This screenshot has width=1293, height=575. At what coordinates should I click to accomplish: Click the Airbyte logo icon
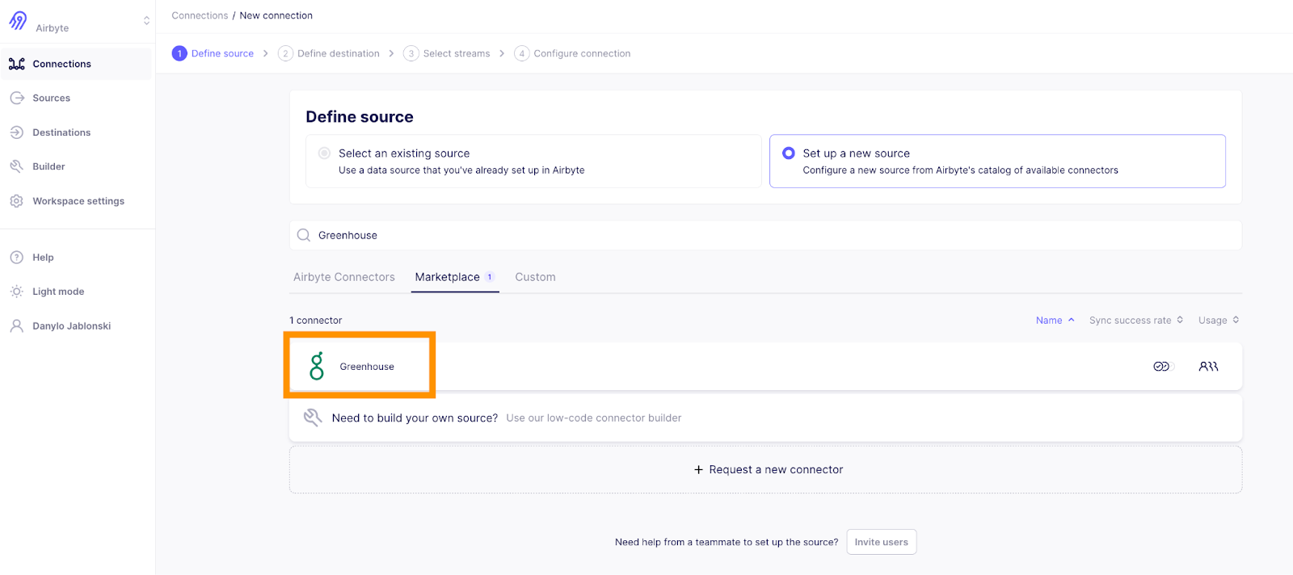point(18,21)
